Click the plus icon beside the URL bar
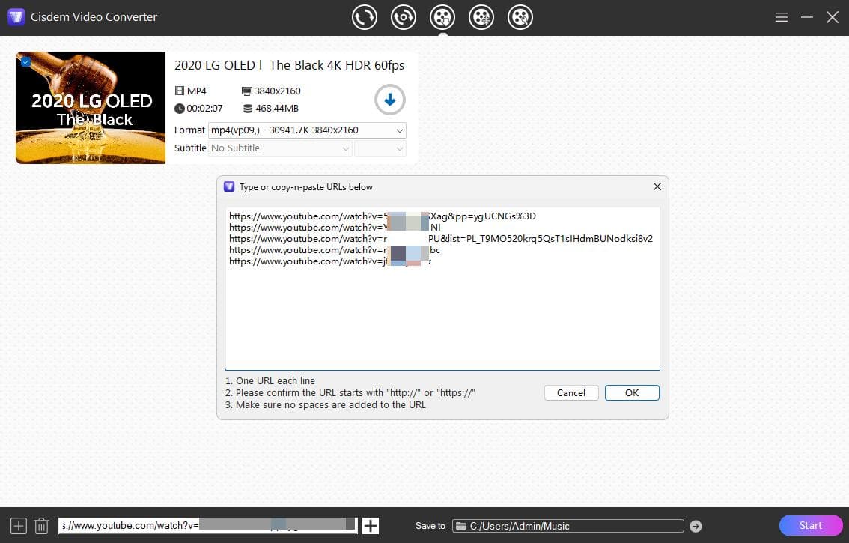Viewport: 849px width, 543px height. tap(370, 525)
